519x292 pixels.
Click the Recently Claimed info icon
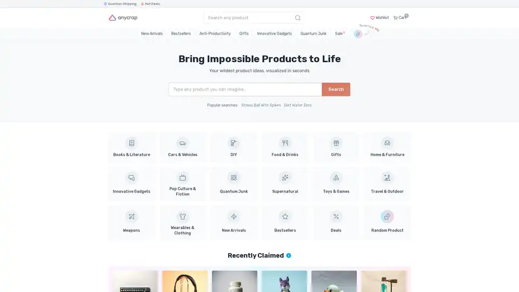tap(289, 256)
